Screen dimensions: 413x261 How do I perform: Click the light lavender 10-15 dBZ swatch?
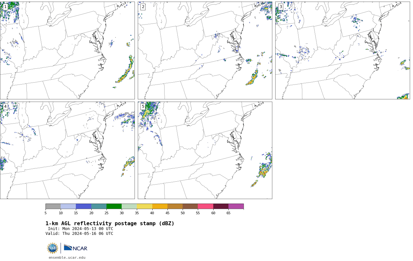tap(68, 206)
